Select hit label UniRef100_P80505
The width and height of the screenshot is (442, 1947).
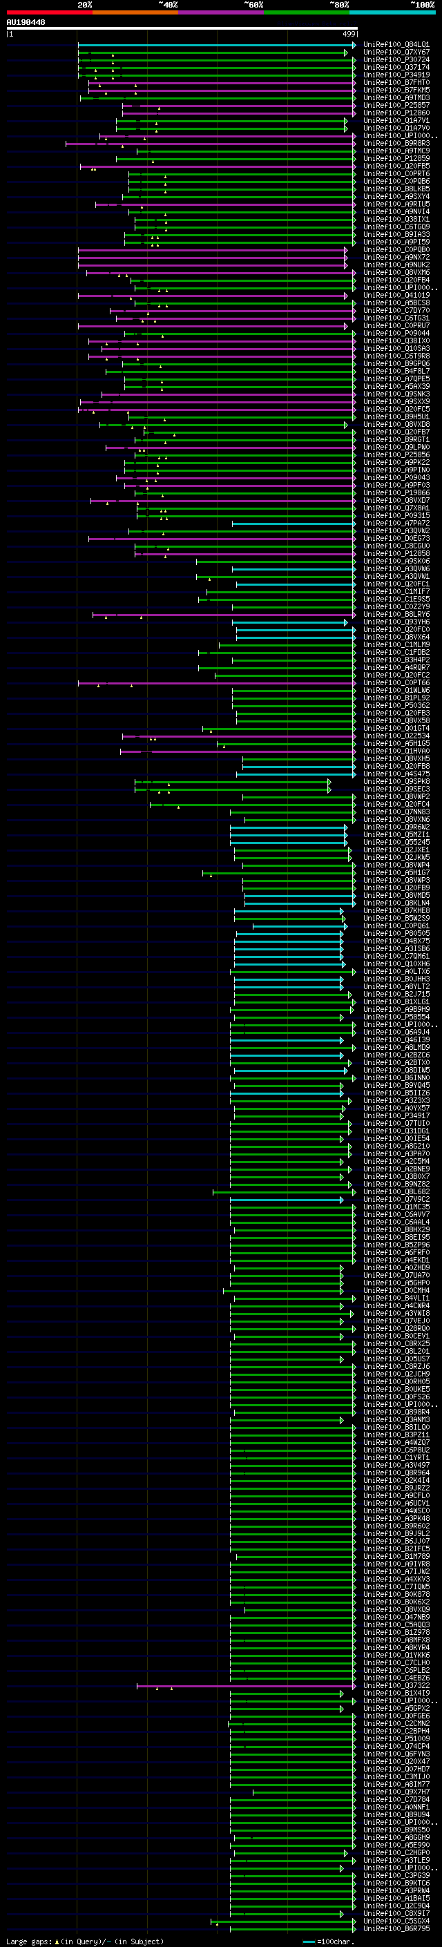point(396,934)
